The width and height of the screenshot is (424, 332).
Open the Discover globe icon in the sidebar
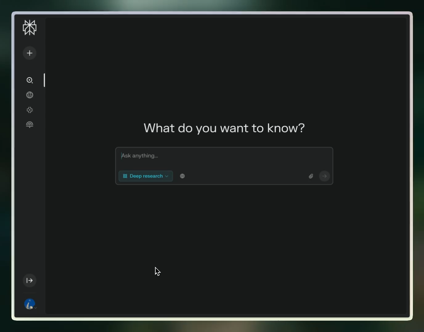pyautogui.click(x=30, y=95)
